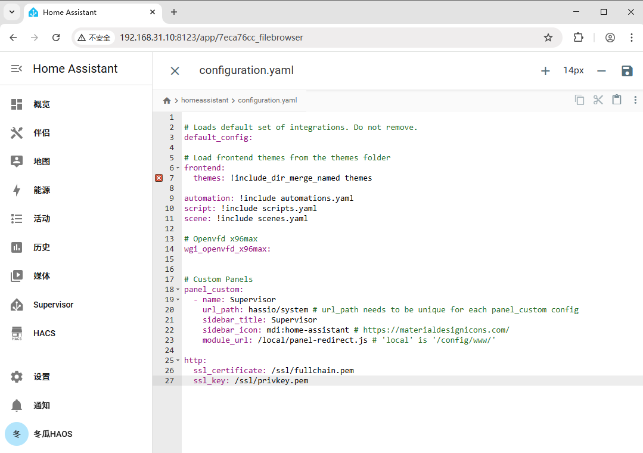The image size is (643, 453).
Task: Click the themes include_dir_merge_named line
Action: pyautogui.click(x=282, y=178)
